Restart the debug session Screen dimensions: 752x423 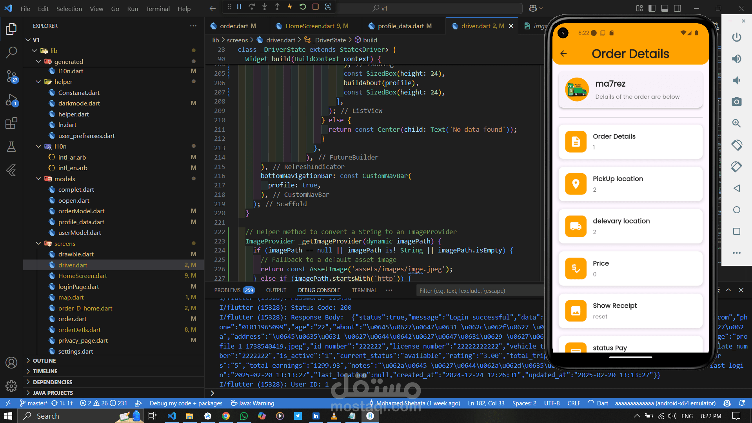click(x=303, y=7)
